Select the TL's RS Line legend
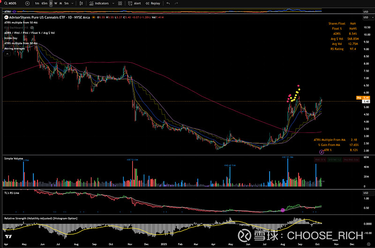The image size is (375, 248). 11,193
